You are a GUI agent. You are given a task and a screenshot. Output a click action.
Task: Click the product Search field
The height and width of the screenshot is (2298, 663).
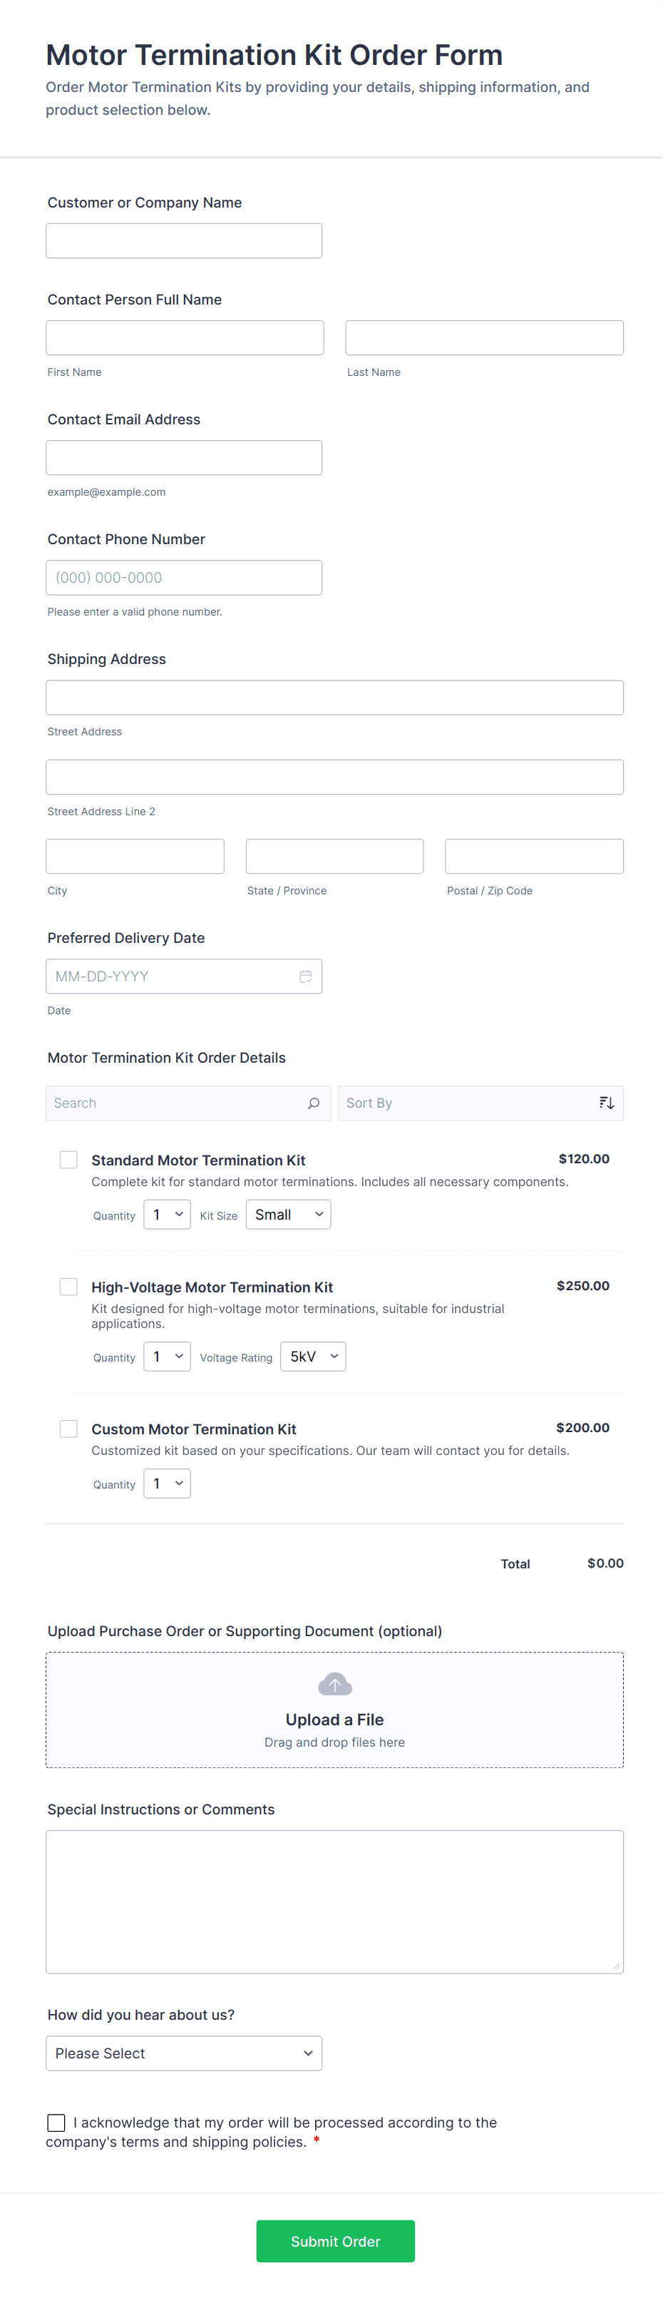[x=177, y=1103]
